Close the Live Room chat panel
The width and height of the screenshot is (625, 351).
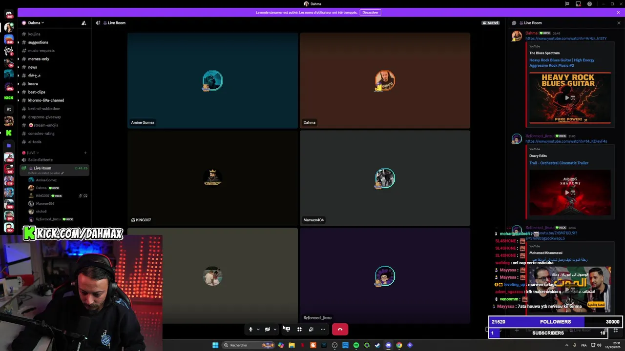click(x=619, y=23)
